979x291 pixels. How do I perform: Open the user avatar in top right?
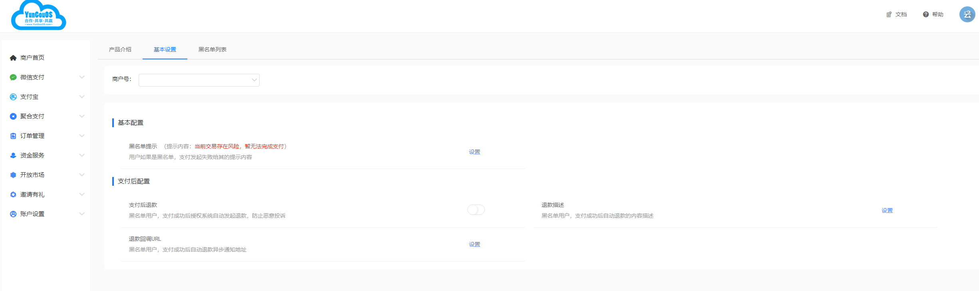point(967,14)
